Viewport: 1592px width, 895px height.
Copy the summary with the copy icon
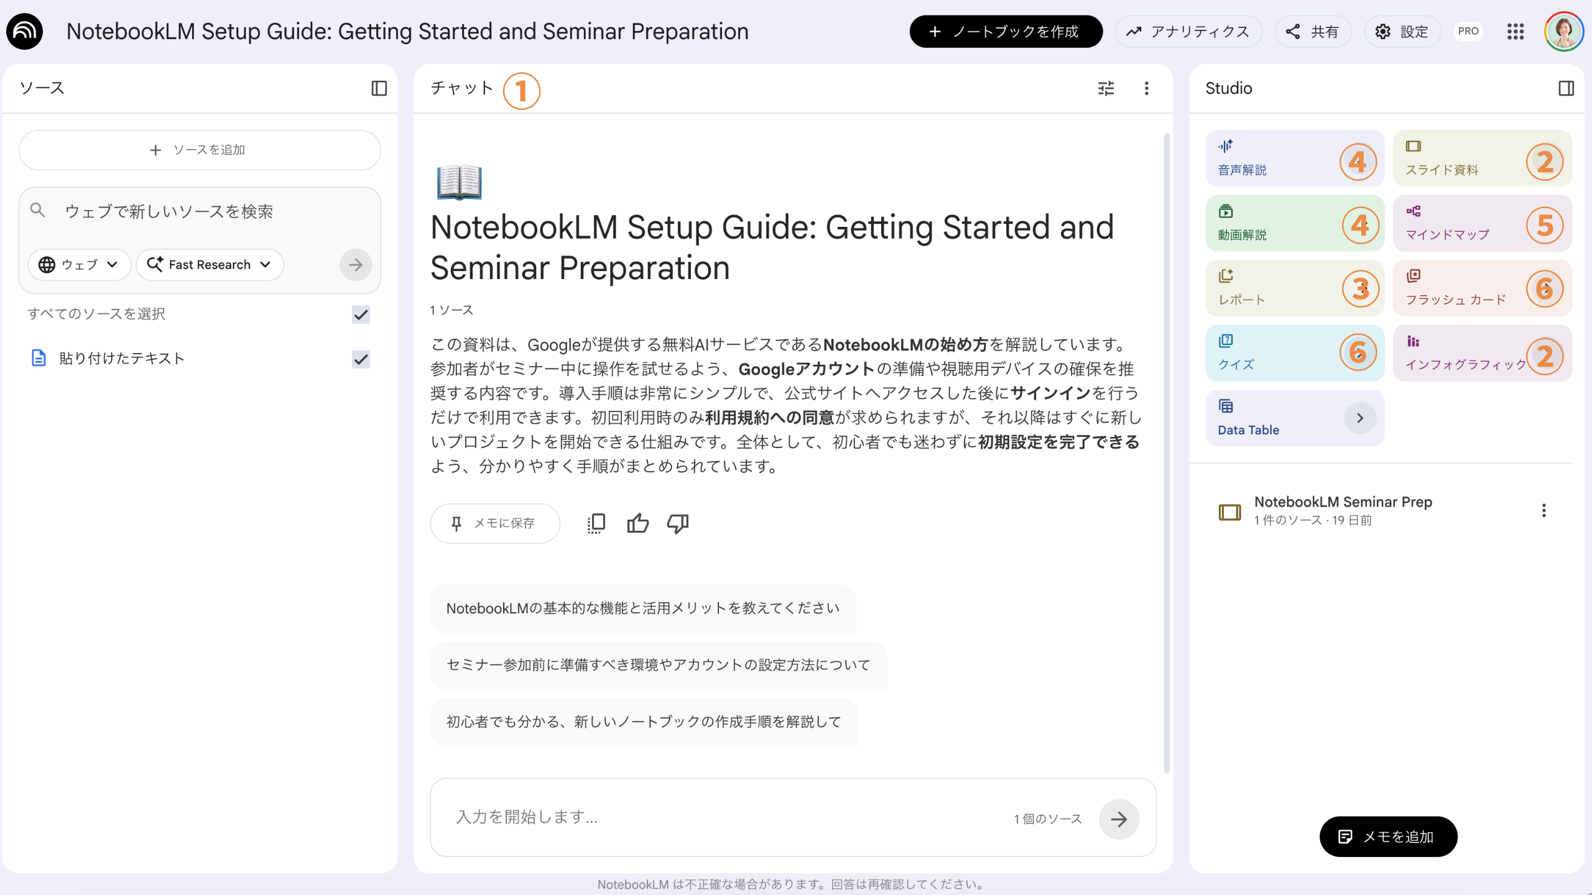tap(596, 523)
